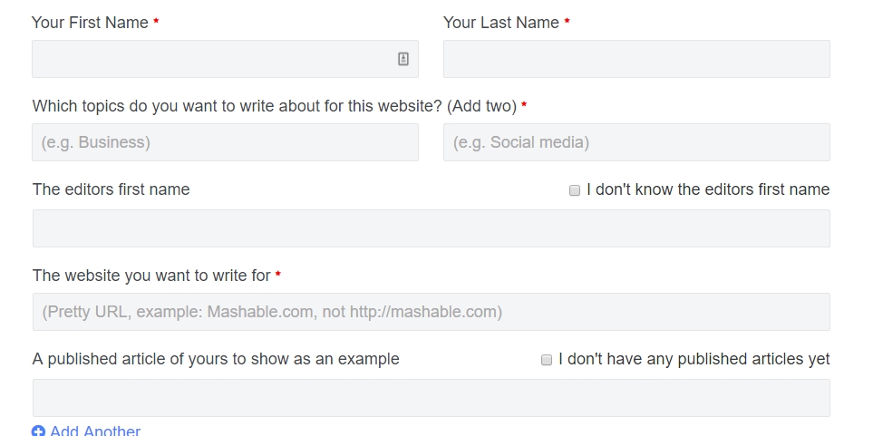Click the "The editors first name" label
This screenshot has height=436, width=873.
tap(112, 189)
